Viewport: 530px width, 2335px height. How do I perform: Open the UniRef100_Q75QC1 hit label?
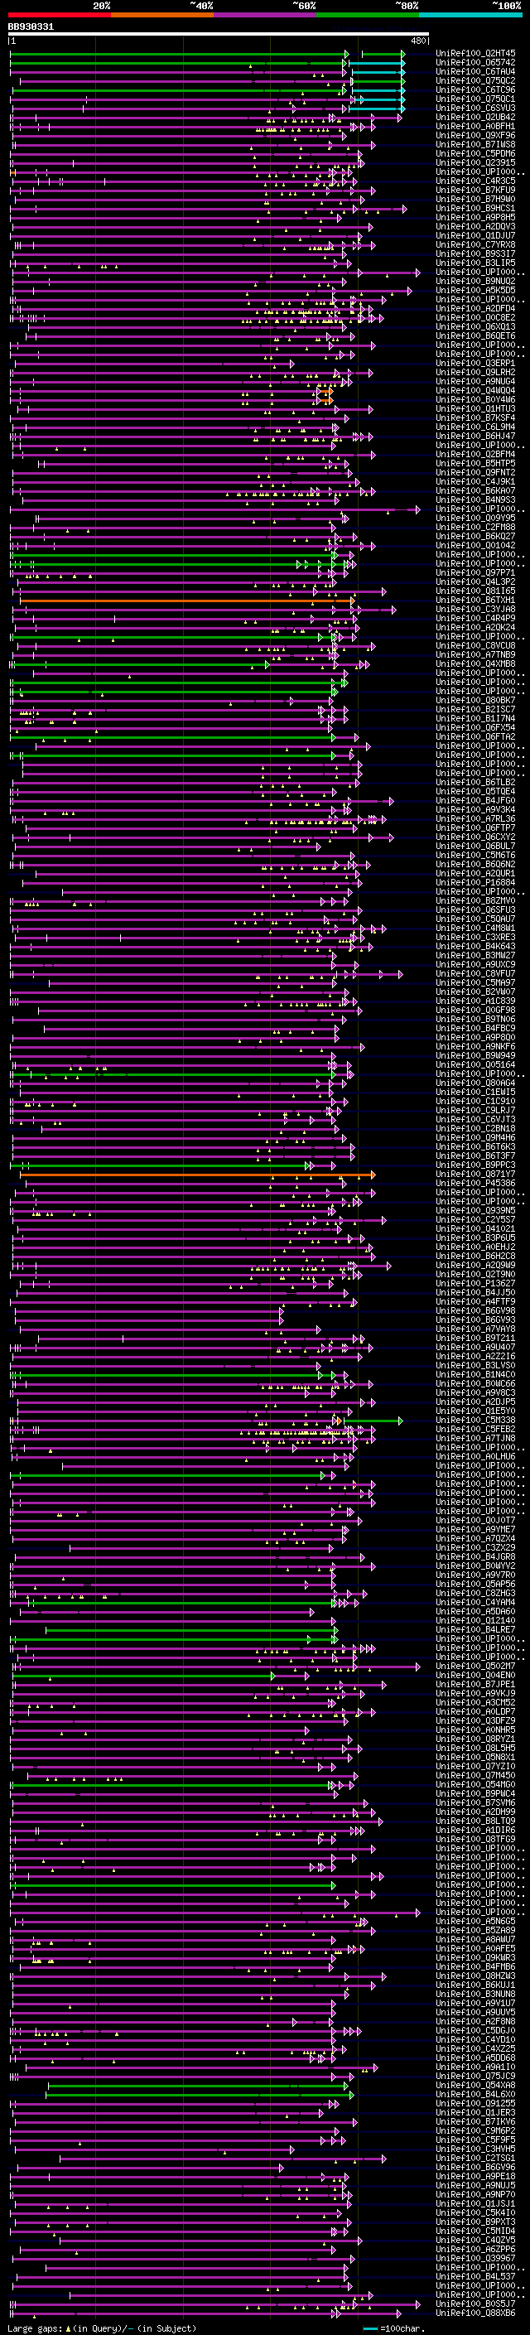click(x=475, y=99)
